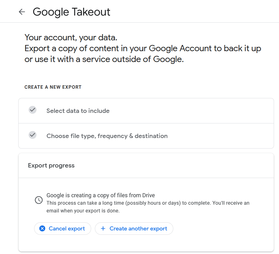Click 'or use it with a service outside' text
279x254 pixels.
[104, 59]
